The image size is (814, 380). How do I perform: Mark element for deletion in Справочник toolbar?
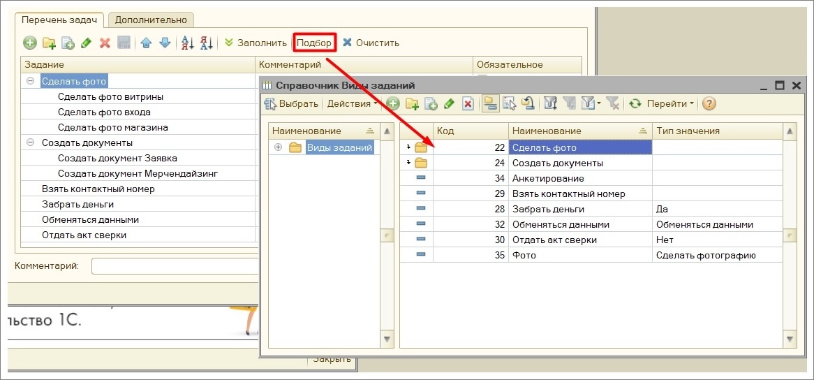468,104
